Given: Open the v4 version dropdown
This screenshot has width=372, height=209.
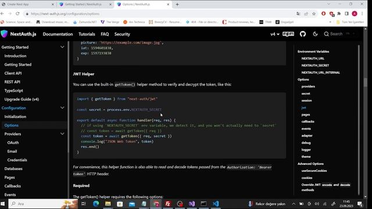Looking at the screenshot, I should 275,34.
